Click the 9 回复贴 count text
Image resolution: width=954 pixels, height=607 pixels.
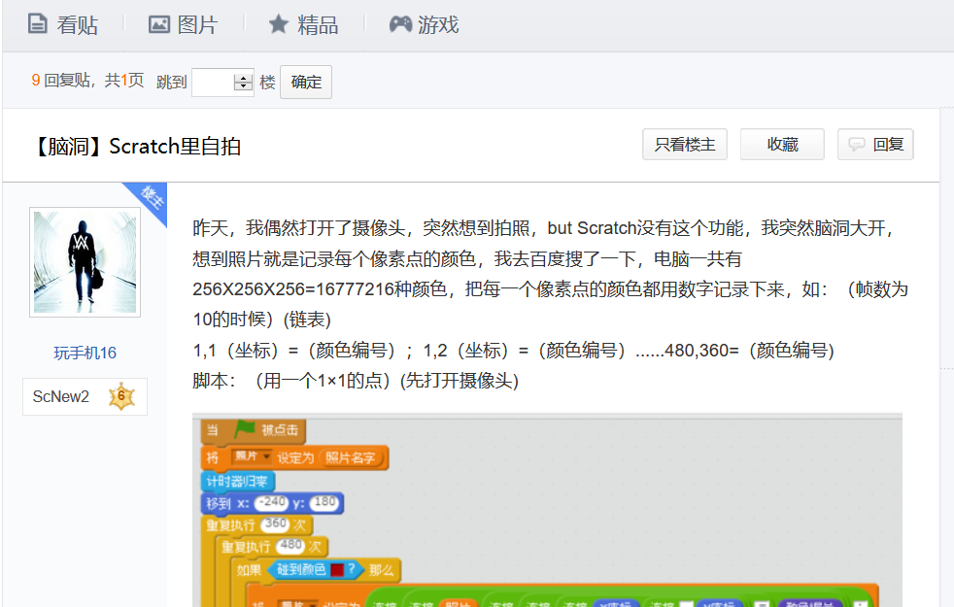click(61, 81)
